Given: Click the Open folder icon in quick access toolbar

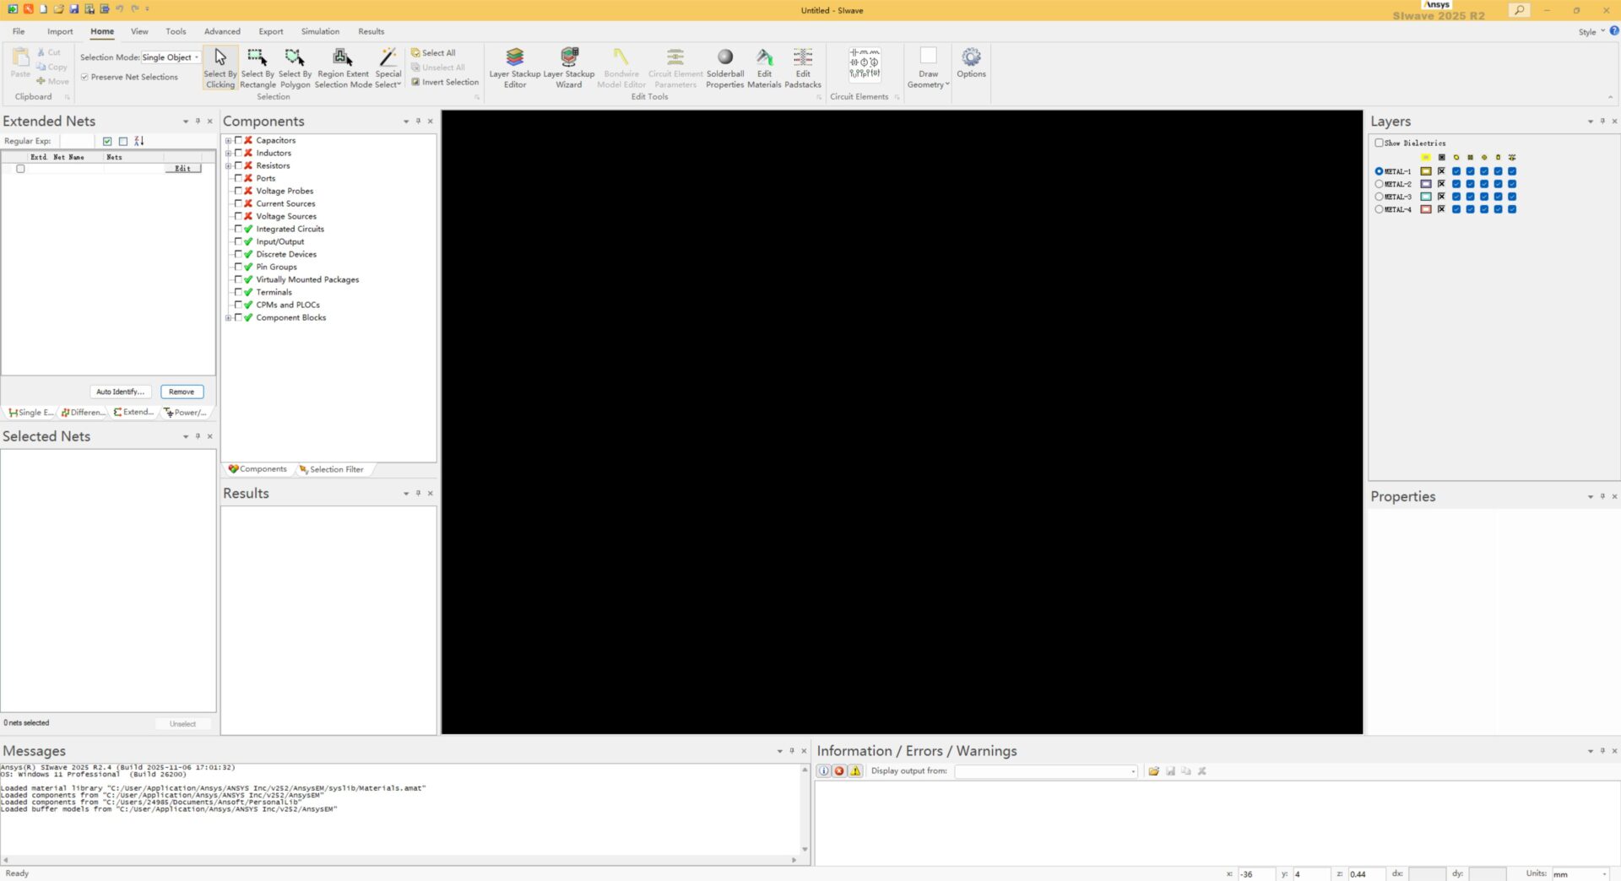Looking at the screenshot, I should (58, 9).
